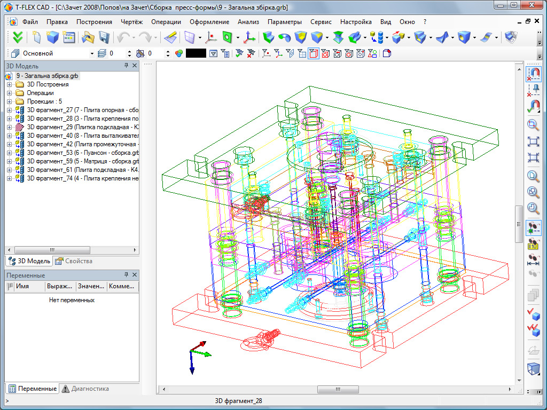Click the green 3D profile icon
Image resolution: width=547 pixels, height=410 pixels.
point(227,37)
